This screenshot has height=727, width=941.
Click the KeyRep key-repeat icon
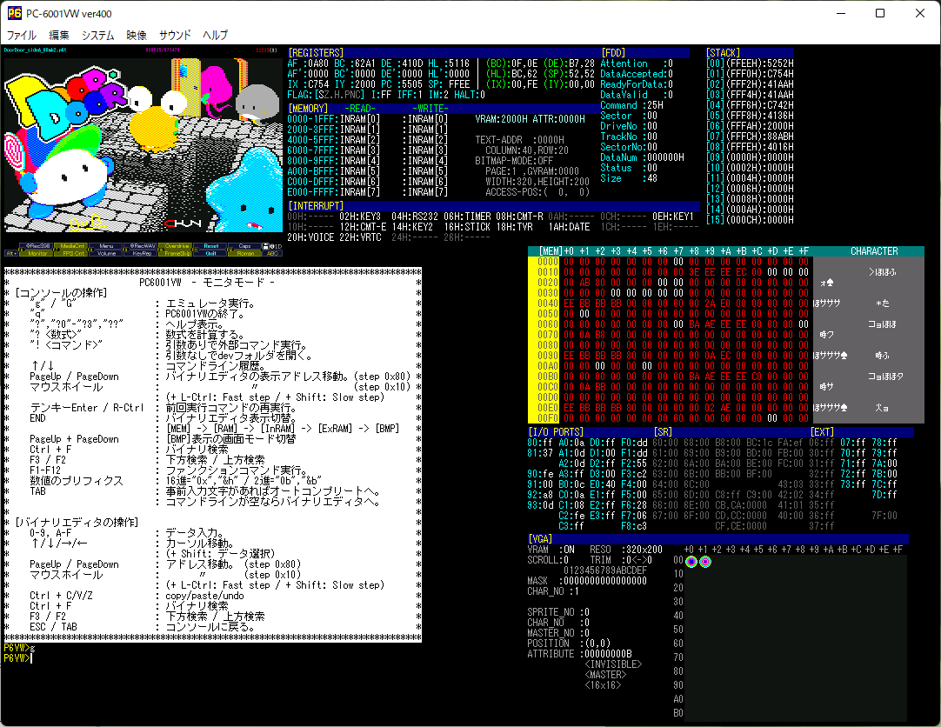tap(141, 255)
